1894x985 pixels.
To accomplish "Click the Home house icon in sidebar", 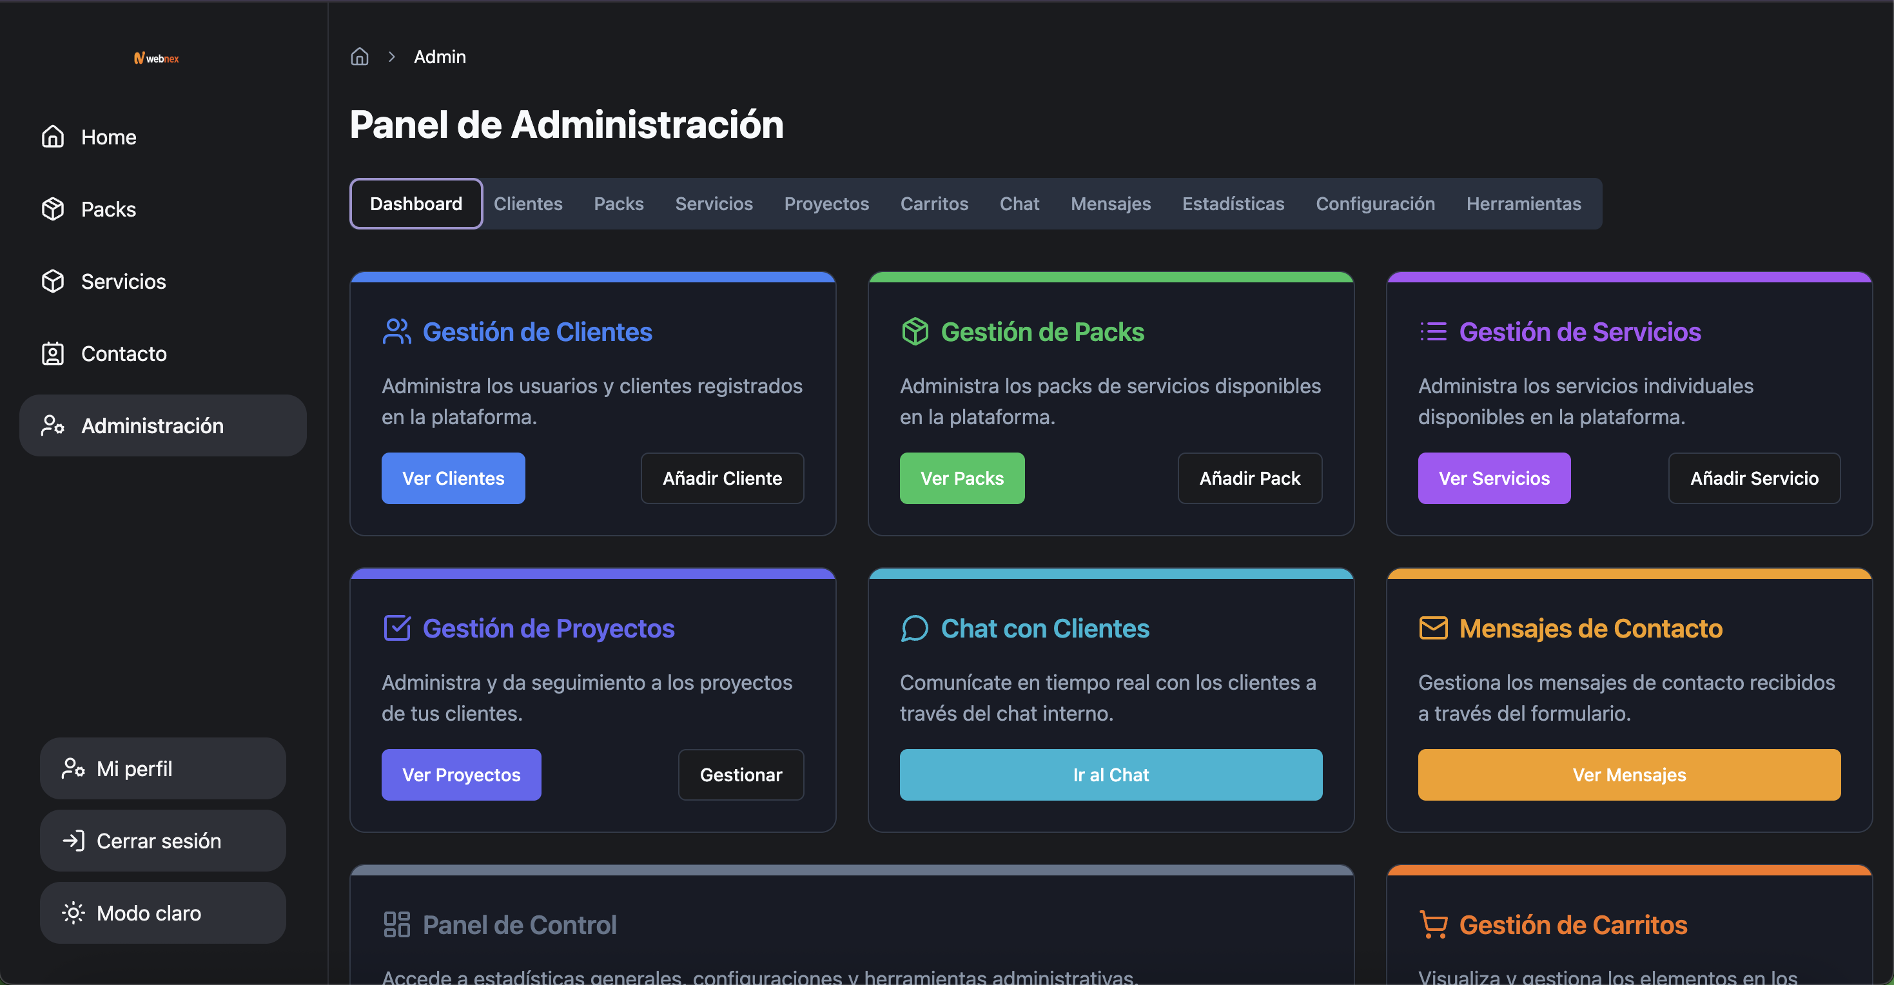I will pyautogui.click(x=53, y=137).
